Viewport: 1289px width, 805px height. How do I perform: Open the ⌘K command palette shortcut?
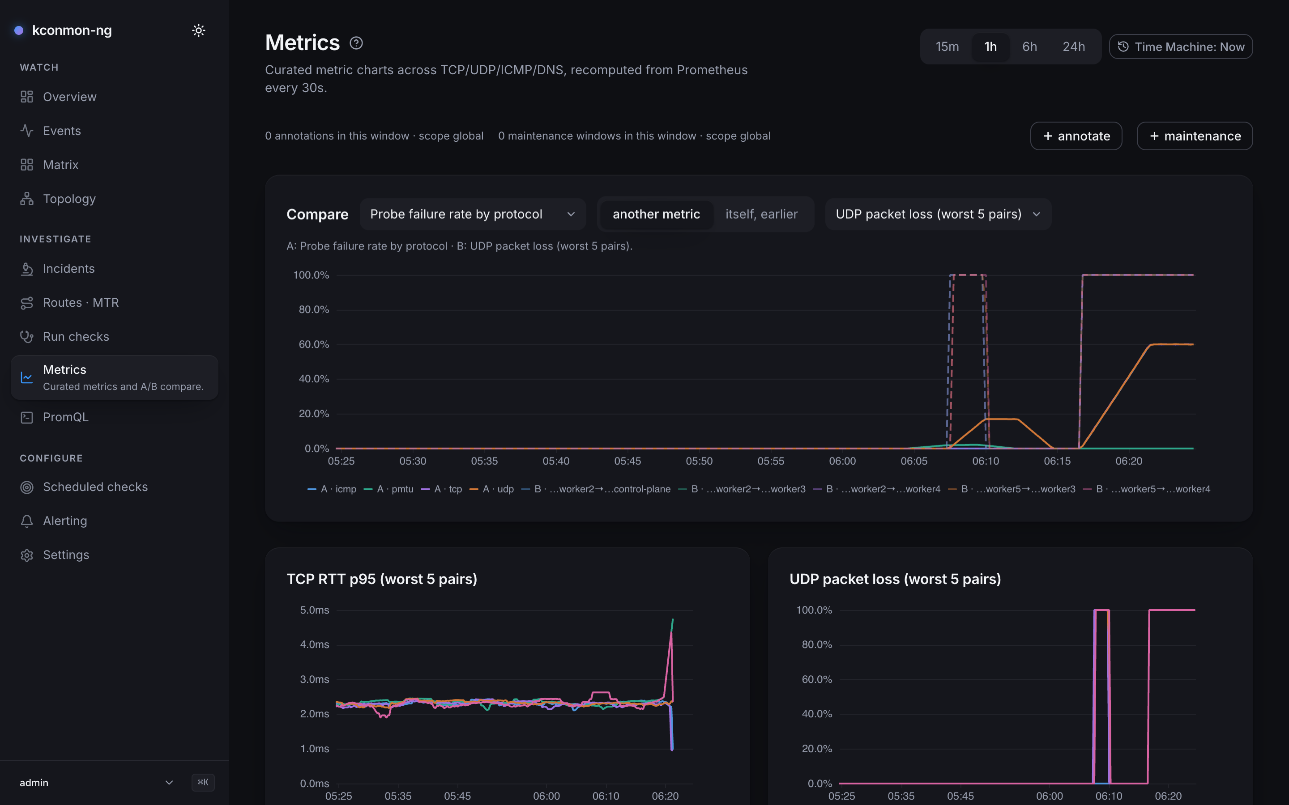(x=203, y=783)
